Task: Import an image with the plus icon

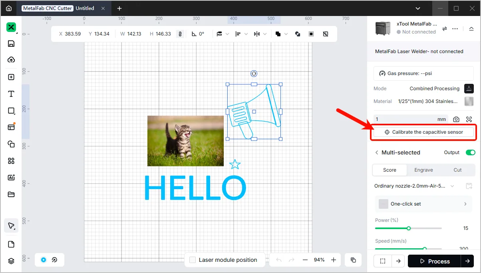Action: pos(11,77)
